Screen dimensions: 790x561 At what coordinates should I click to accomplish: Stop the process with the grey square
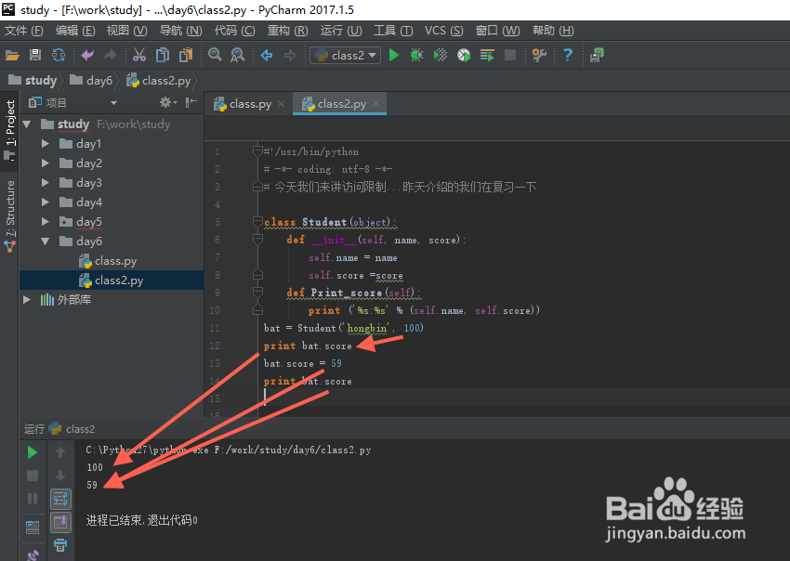pyautogui.click(x=510, y=55)
